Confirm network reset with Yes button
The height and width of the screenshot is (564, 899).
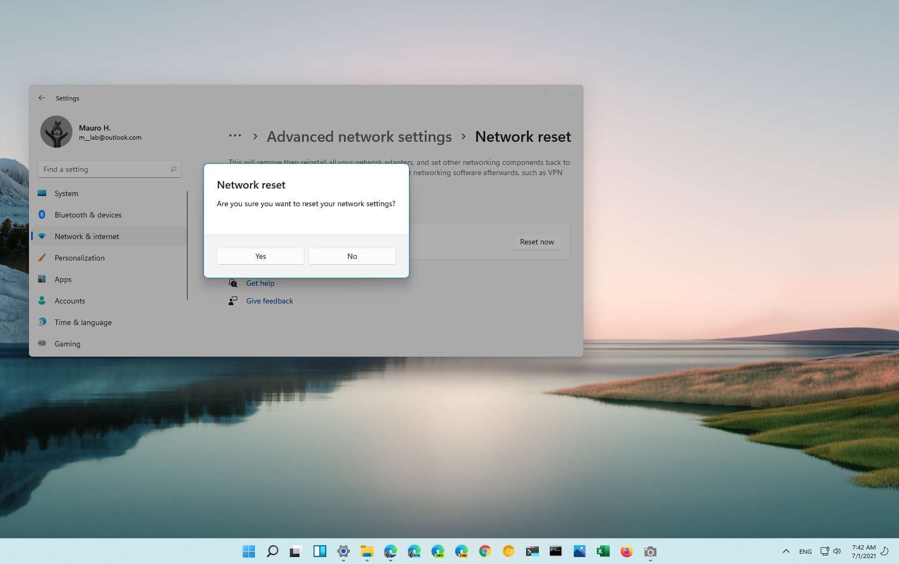coord(260,256)
